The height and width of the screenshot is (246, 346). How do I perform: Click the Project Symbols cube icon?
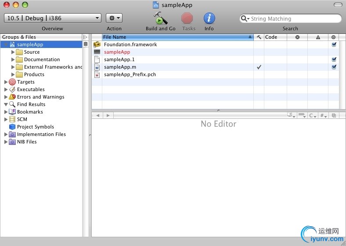pyautogui.click(x=12, y=127)
